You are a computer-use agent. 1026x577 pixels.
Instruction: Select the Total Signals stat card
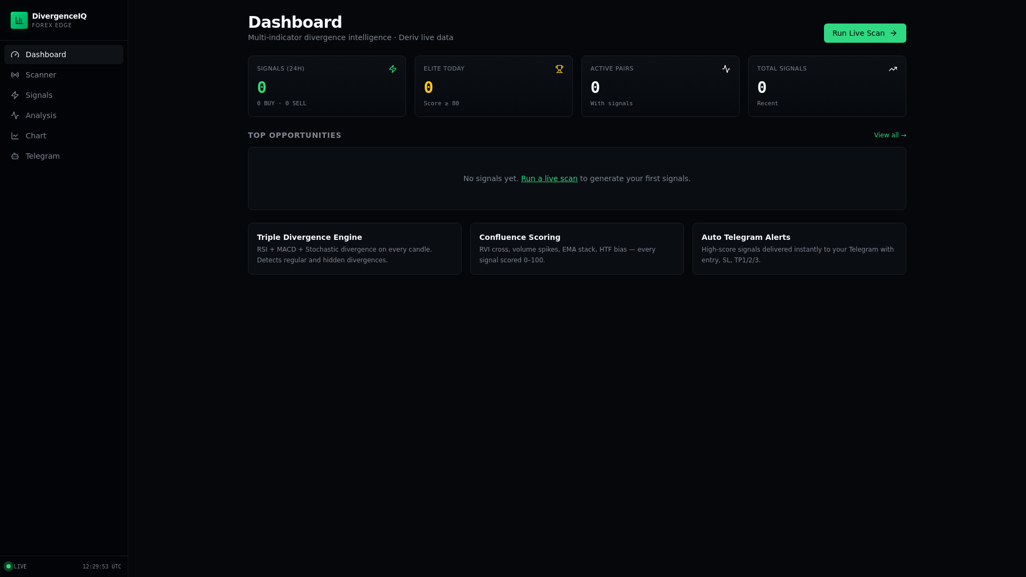click(827, 86)
